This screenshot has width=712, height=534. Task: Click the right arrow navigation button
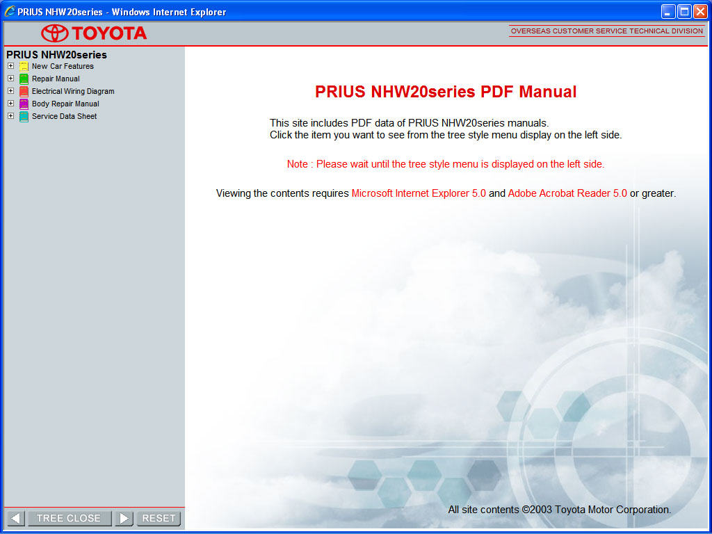pyautogui.click(x=124, y=518)
